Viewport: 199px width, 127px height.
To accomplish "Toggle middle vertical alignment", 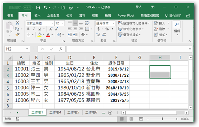I will (x=75, y=23).
